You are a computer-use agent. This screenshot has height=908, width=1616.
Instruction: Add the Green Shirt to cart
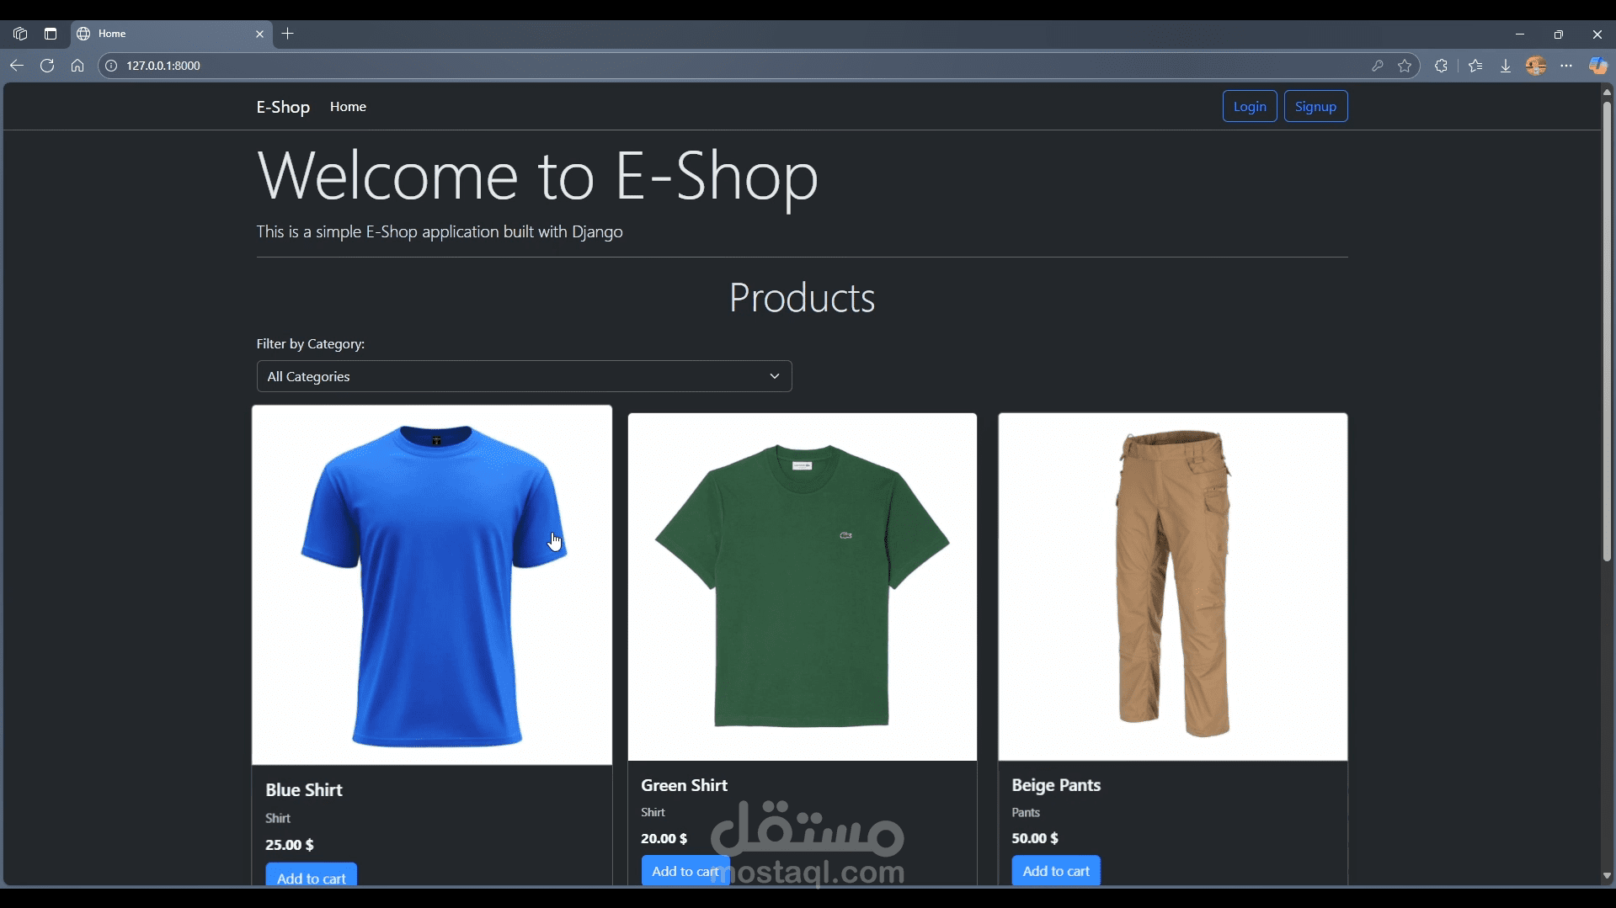coord(685,871)
